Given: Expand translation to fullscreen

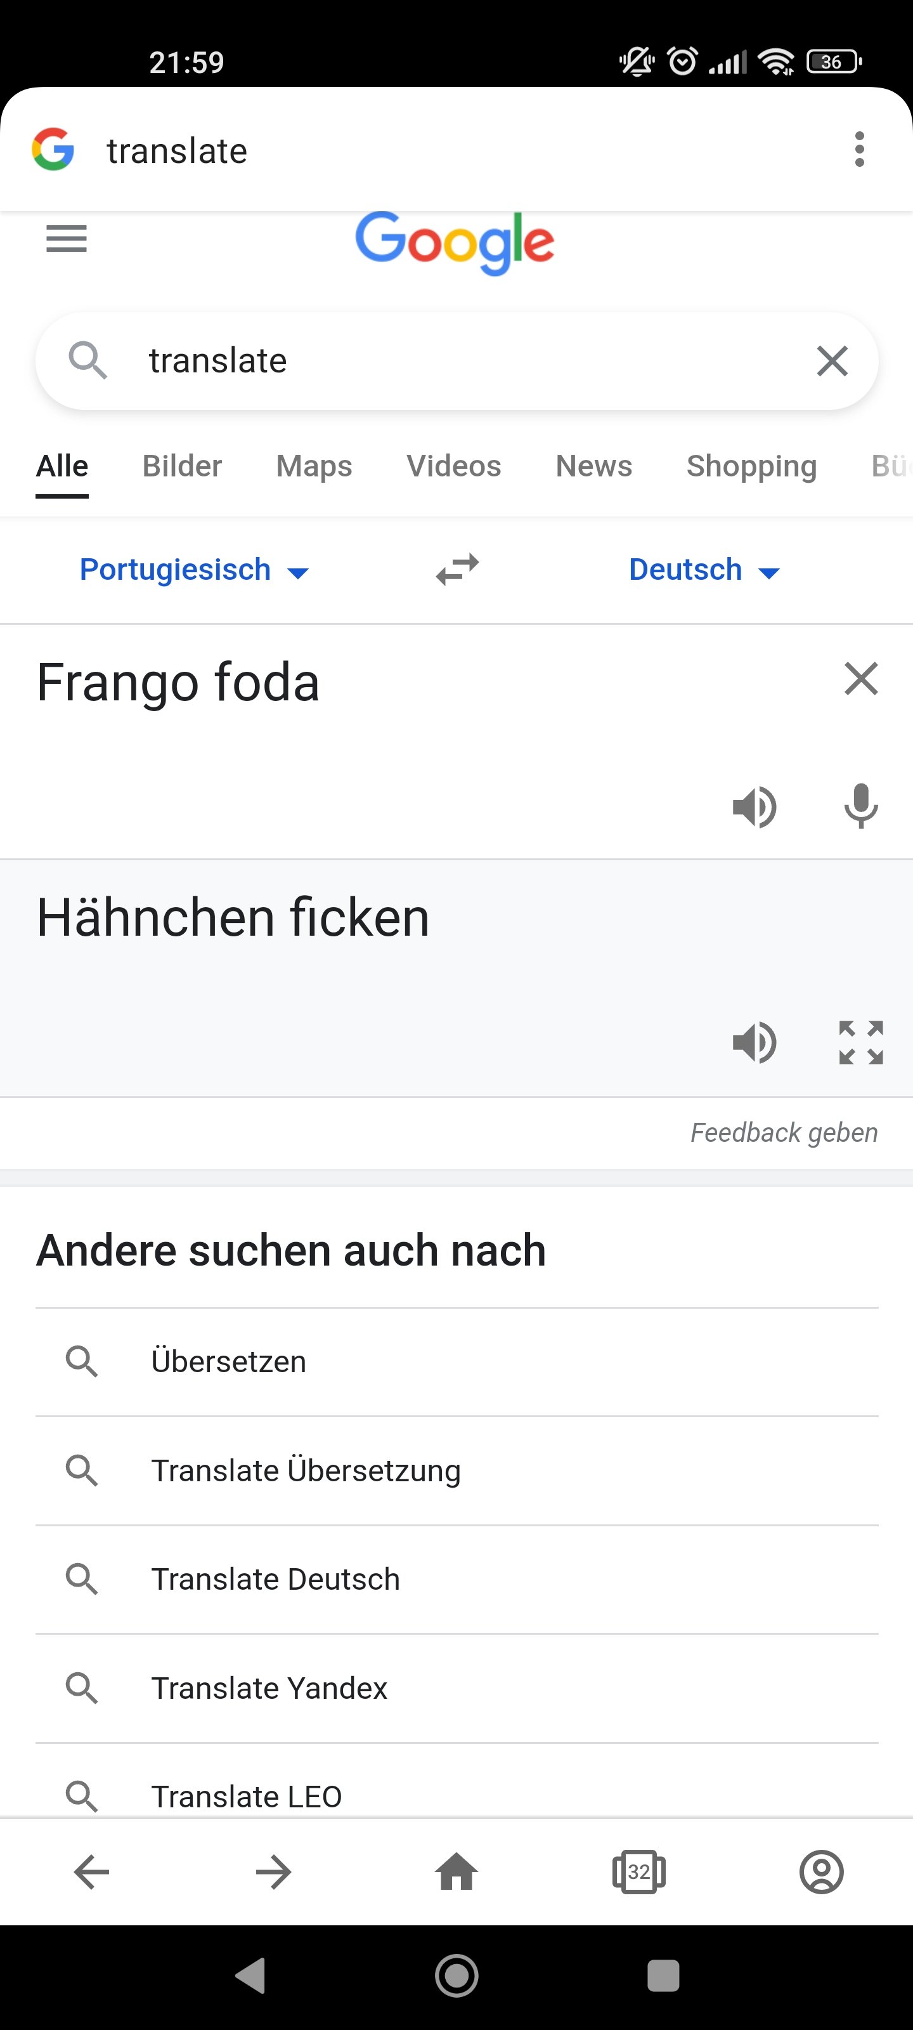Looking at the screenshot, I should coord(861,1042).
